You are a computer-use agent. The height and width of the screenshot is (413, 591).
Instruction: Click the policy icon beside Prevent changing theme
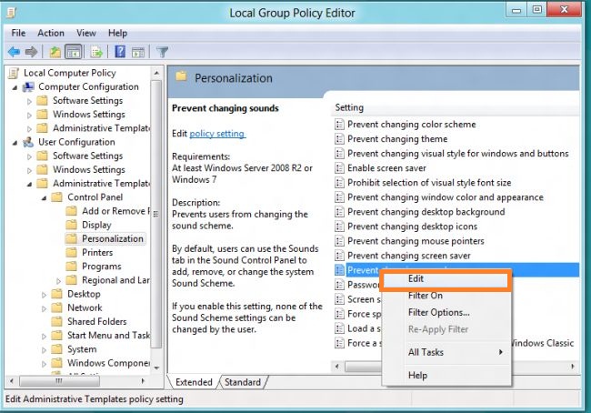click(340, 139)
